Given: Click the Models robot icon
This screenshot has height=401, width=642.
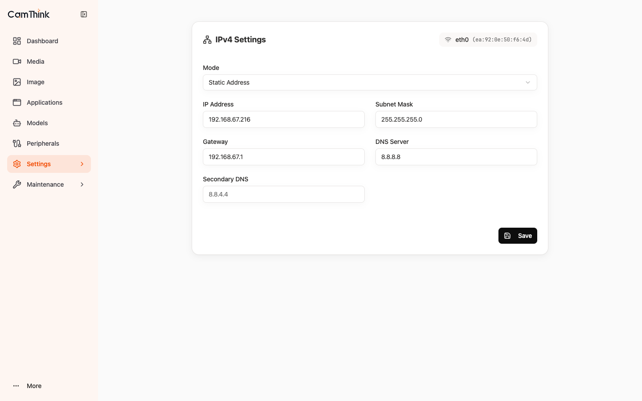Looking at the screenshot, I should point(17,123).
